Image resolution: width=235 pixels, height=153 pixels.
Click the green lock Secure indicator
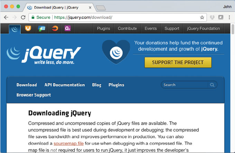(41, 17)
